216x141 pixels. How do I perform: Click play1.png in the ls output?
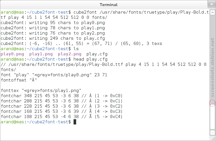(41, 54)
